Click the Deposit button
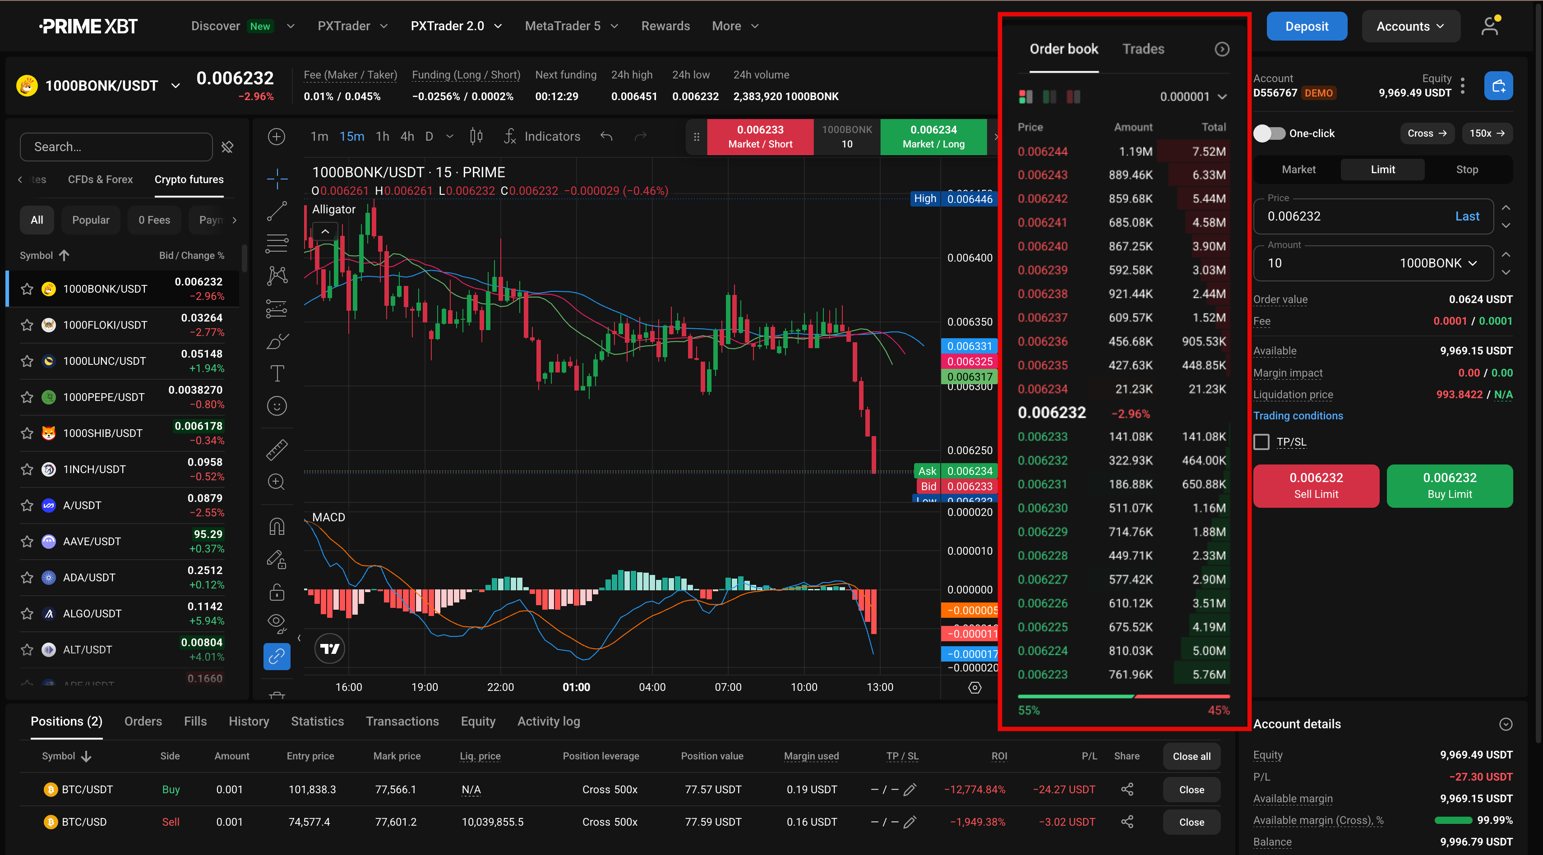The image size is (1543, 855). tap(1307, 26)
